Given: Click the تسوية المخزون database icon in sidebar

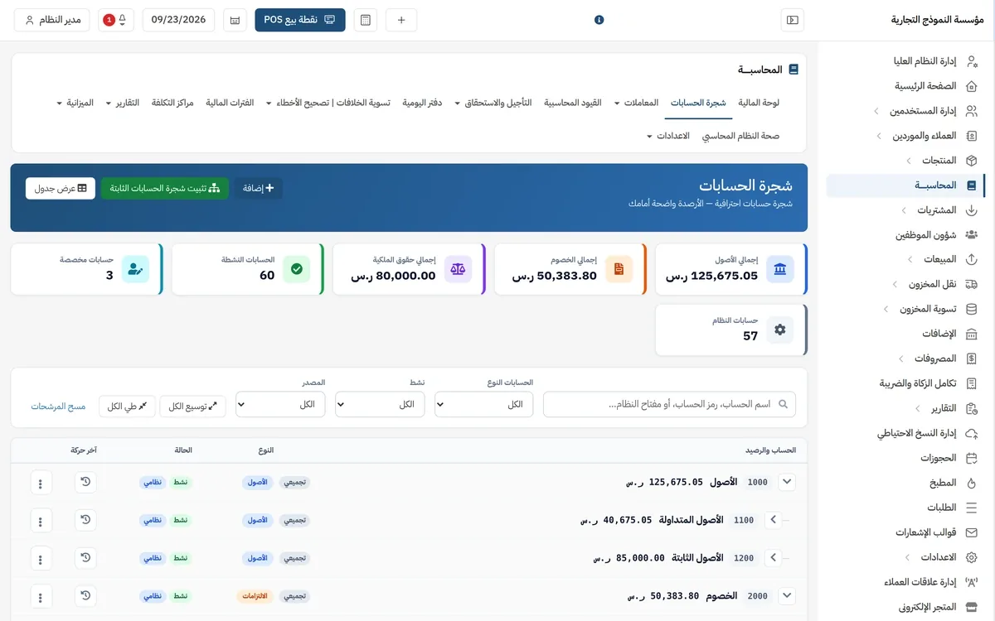Looking at the screenshot, I should 972,309.
